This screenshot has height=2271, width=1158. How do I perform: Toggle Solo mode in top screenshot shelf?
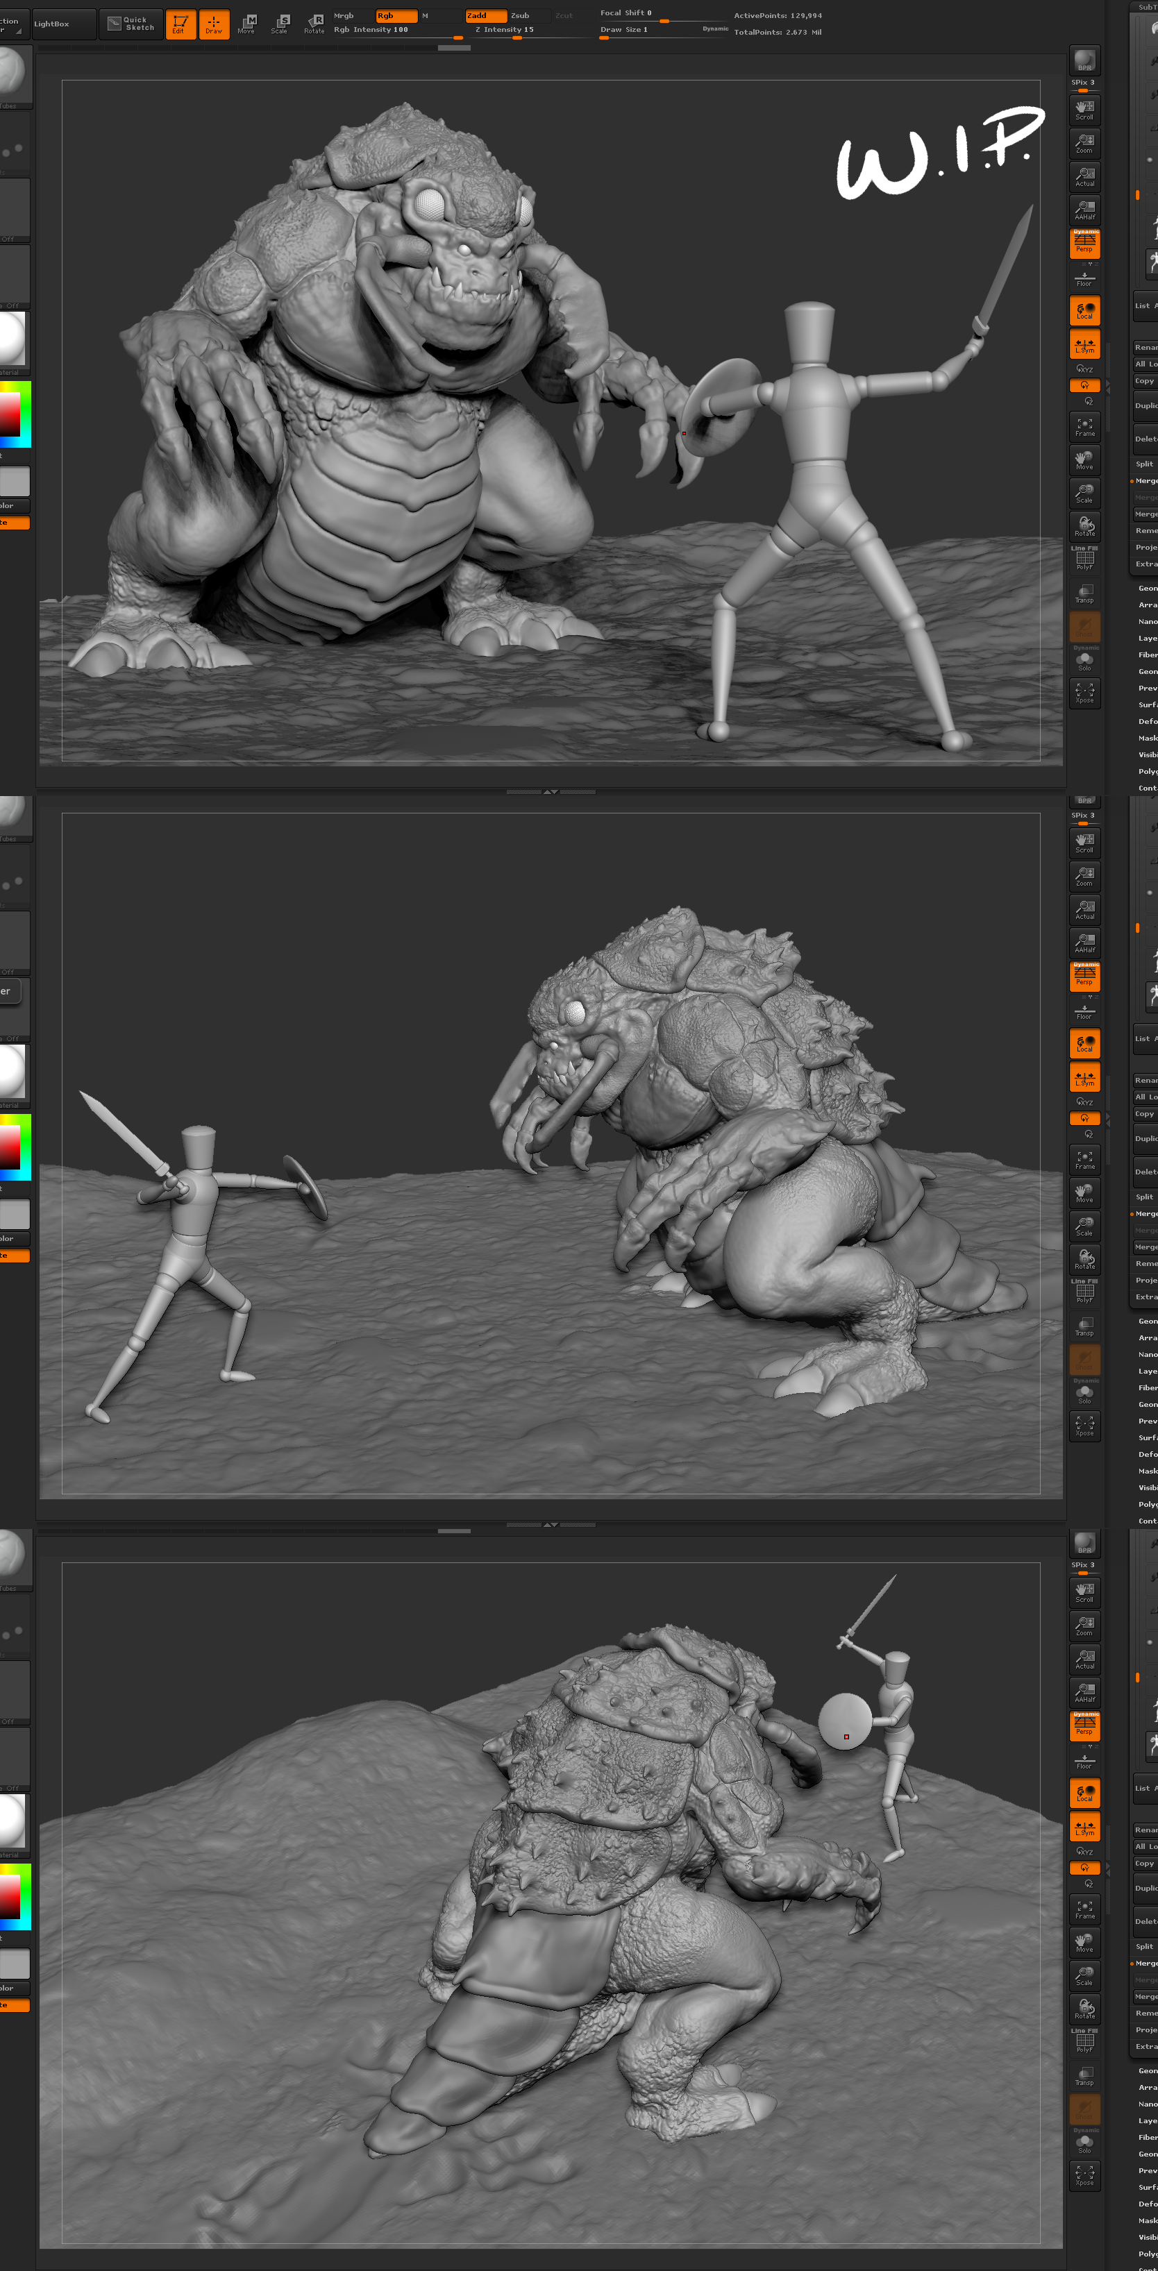point(1085,661)
